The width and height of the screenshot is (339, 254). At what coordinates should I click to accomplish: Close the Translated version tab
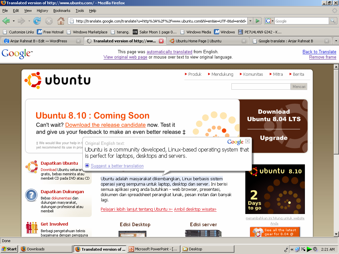point(161,41)
